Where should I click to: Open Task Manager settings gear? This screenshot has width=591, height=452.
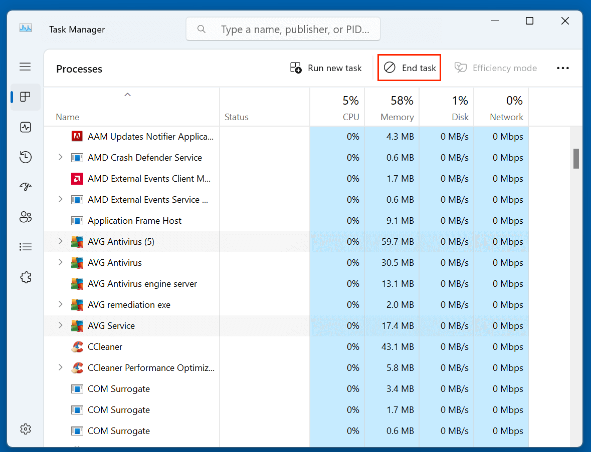click(x=26, y=429)
